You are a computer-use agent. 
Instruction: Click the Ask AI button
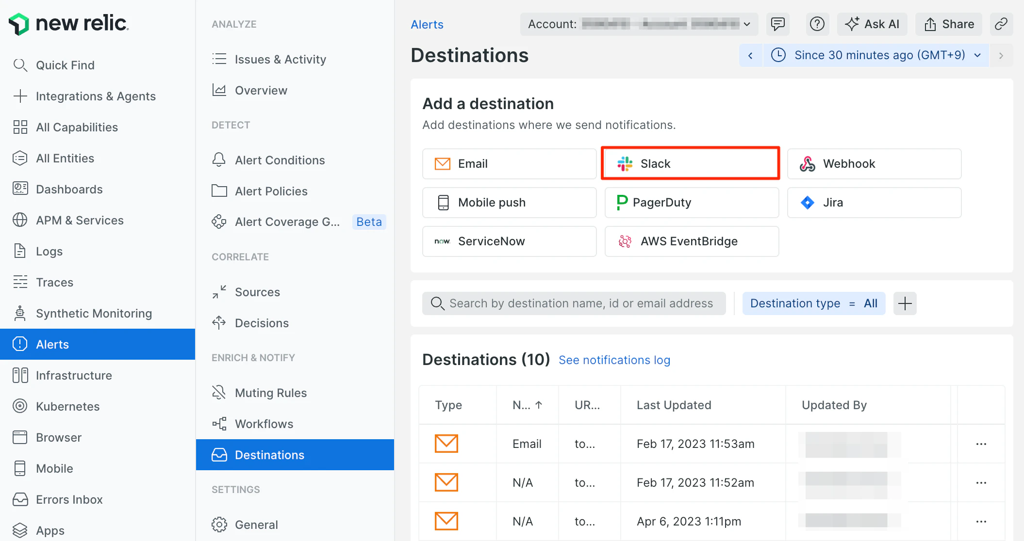[x=872, y=24]
